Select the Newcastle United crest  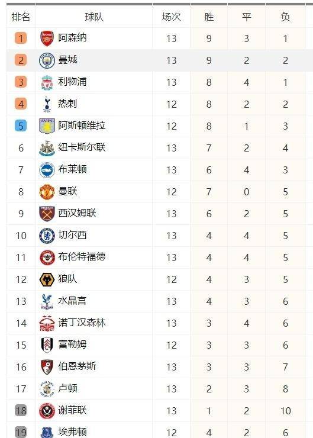click(x=47, y=148)
